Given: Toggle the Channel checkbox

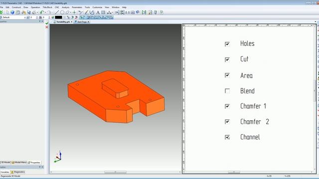Looking at the screenshot, I should (x=227, y=137).
